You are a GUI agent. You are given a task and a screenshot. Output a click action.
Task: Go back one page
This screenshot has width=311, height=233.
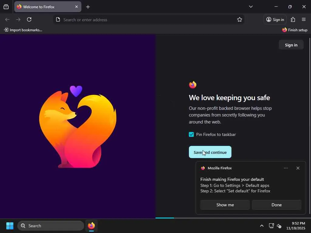click(7, 19)
